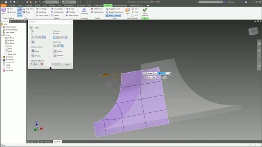Toggle the Loop selection option
The height and width of the screenshot is (147, 262).
[x=35, y=51]
